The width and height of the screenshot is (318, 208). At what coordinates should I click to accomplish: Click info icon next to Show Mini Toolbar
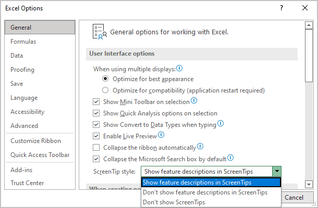tap(194, 100)
